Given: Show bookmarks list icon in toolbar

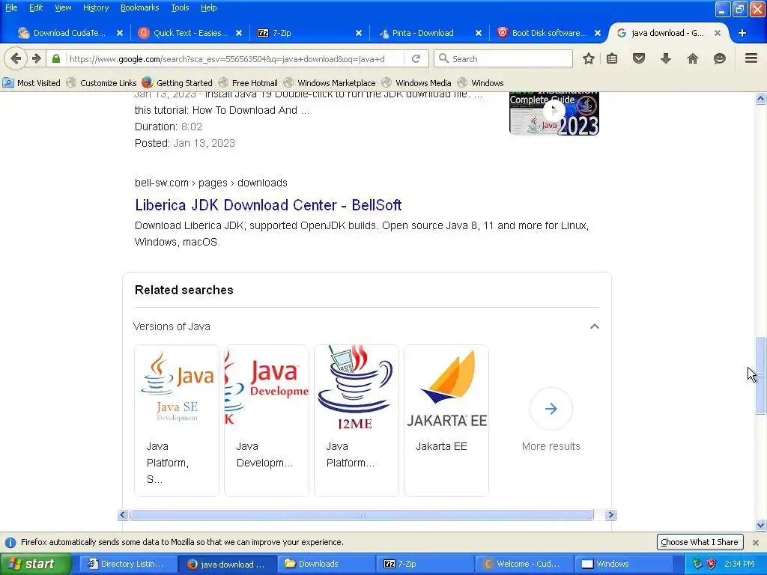Looking at the screenshot, I should coord(612,58).
